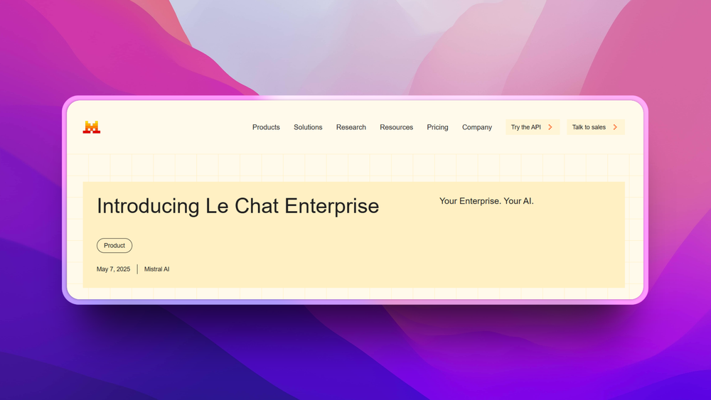Click the arrow icon in Try the API
Image resolution: width=711 pixels, height=400 pixels.
(550, 127)
